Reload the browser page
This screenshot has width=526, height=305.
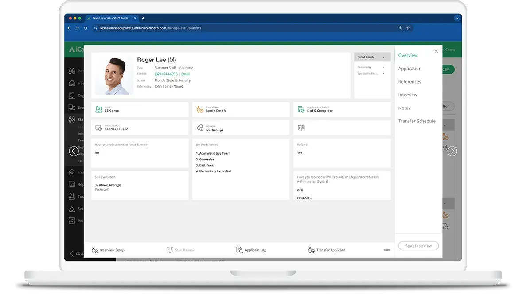[x=86, y=28]
